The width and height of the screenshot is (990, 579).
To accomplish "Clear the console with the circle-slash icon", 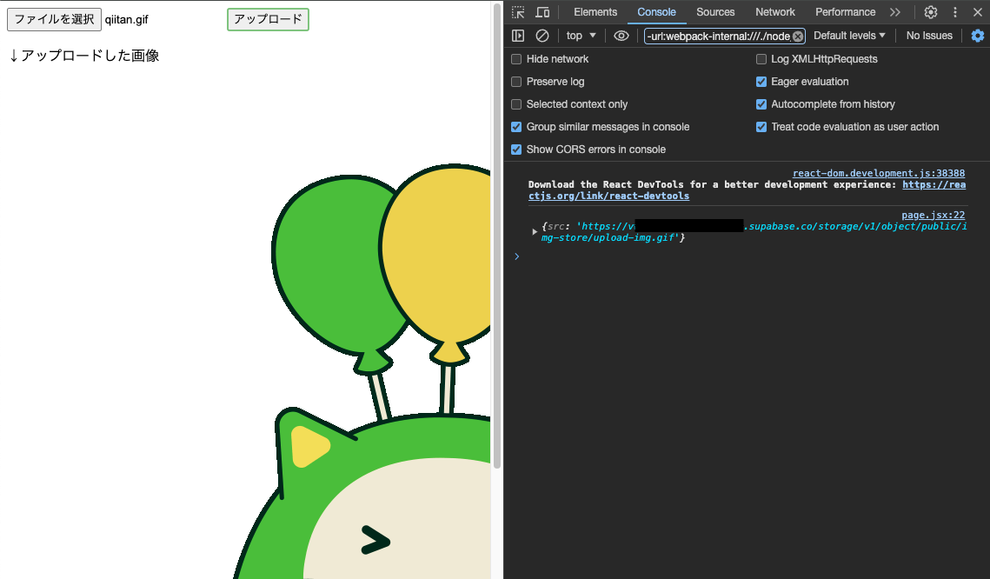I will click(542, 36).
